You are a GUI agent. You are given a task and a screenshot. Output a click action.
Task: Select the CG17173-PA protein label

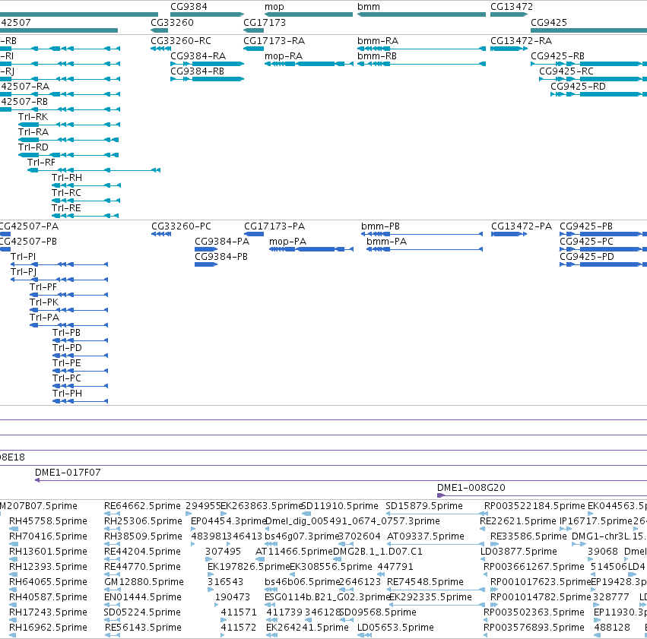pos(274,226)
